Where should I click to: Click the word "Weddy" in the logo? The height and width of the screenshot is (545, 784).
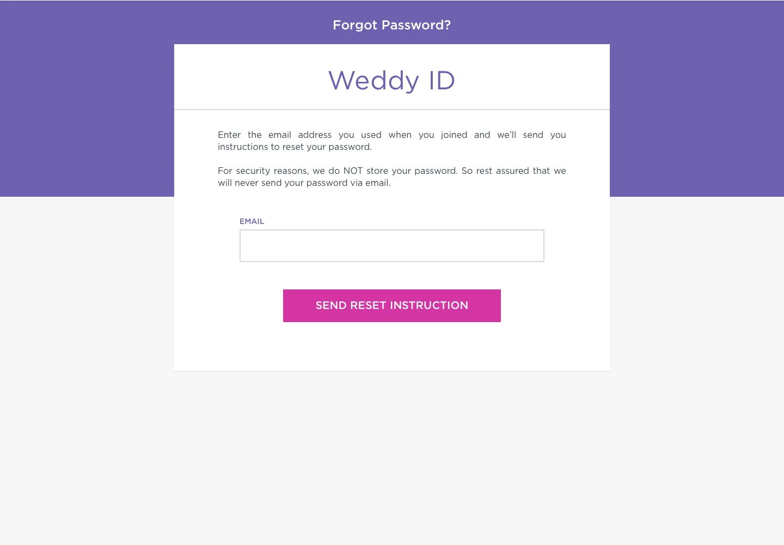(373, 81)
